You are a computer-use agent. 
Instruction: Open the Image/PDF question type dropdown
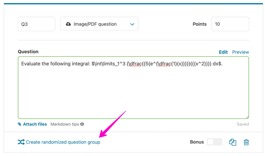(x=99, y=24)
